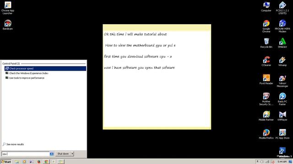The image size is (293, 164).
Task: Clear the search box with X button
Action: tap(52, 154)
